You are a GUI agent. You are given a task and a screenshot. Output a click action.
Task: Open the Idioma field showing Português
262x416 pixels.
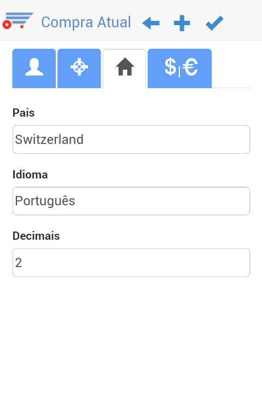131,201
